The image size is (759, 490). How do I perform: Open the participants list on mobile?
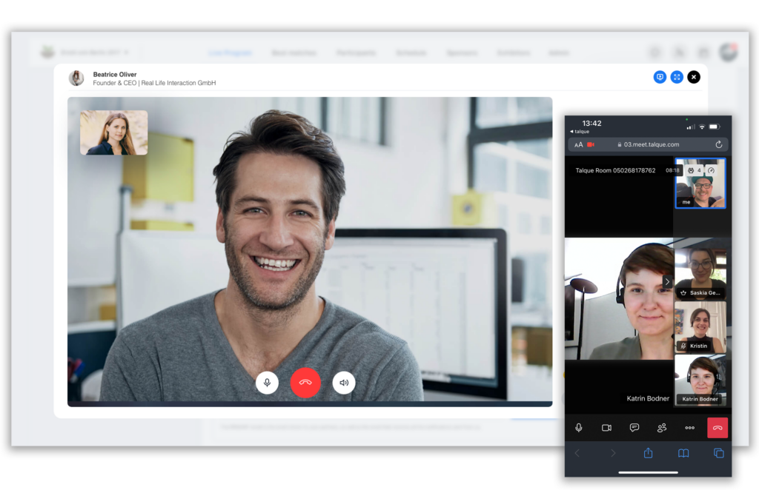coord(662,428)
